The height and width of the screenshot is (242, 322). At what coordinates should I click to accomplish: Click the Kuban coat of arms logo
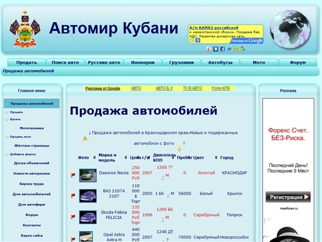click(25, 29)
